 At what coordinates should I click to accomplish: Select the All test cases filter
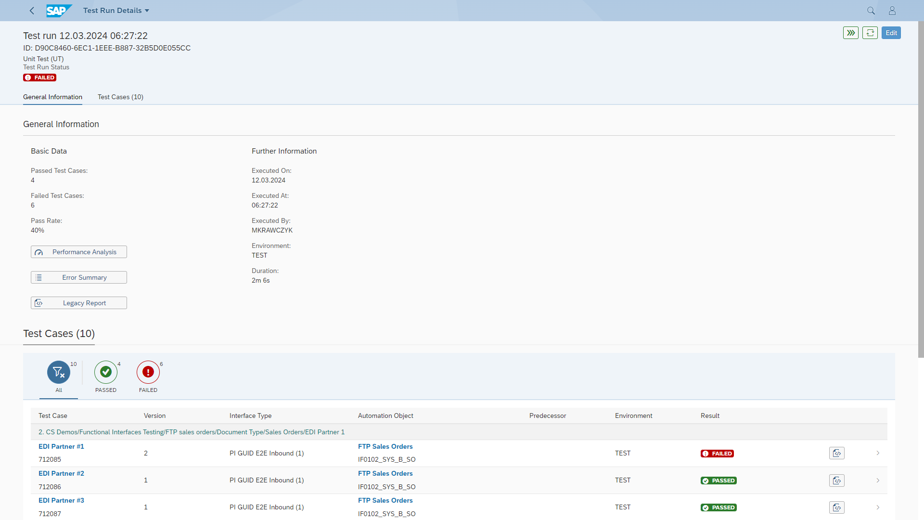point(59,372)
